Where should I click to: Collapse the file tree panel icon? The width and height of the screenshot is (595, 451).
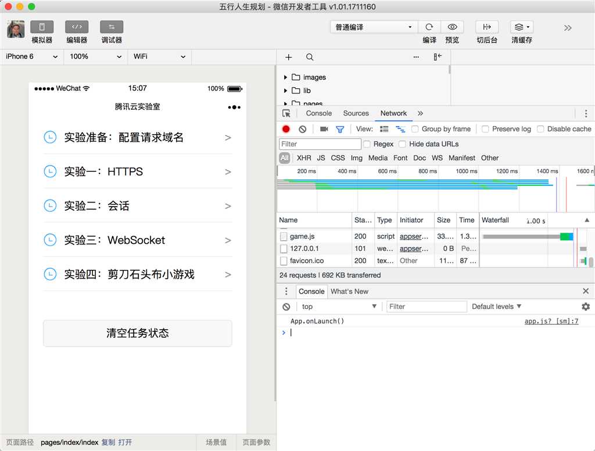[x=438, y=57]
